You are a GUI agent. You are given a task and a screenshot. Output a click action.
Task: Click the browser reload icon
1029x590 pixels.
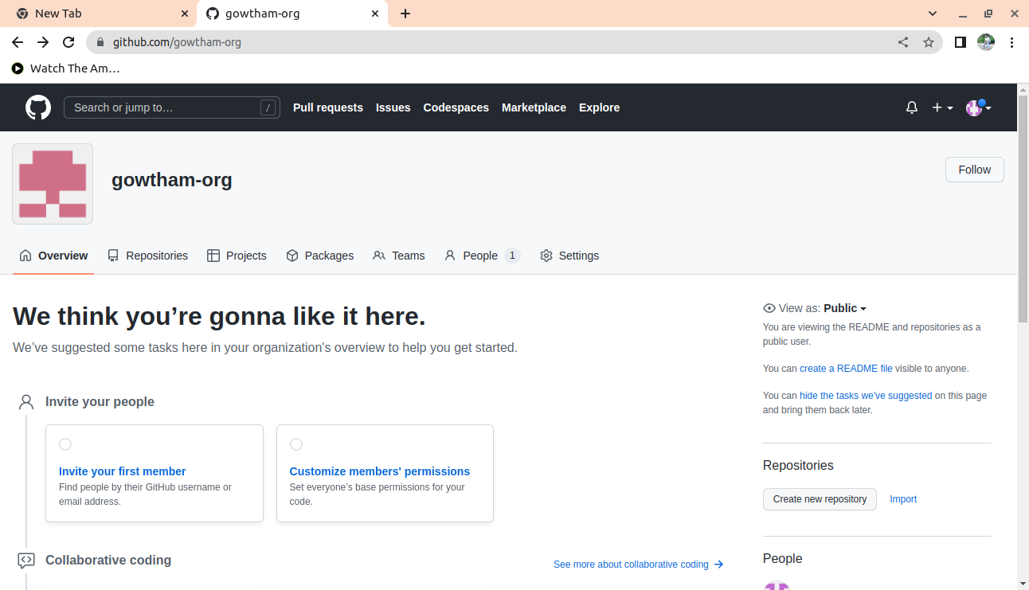click(x=68, y=42)
